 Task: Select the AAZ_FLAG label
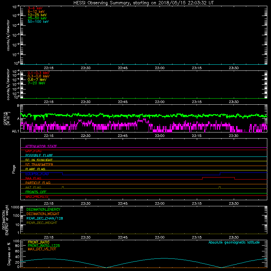pos(33,187)
